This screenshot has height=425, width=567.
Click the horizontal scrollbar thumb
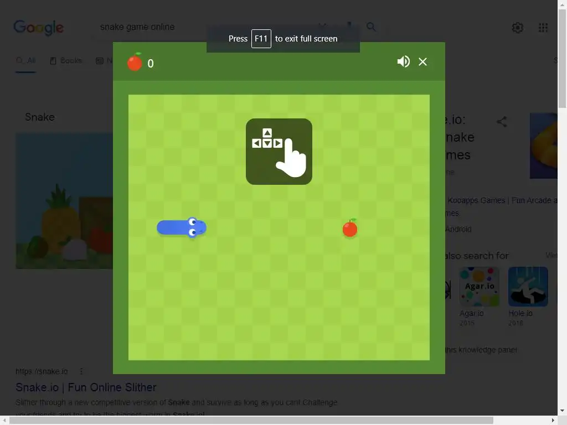tap(251, 420)
